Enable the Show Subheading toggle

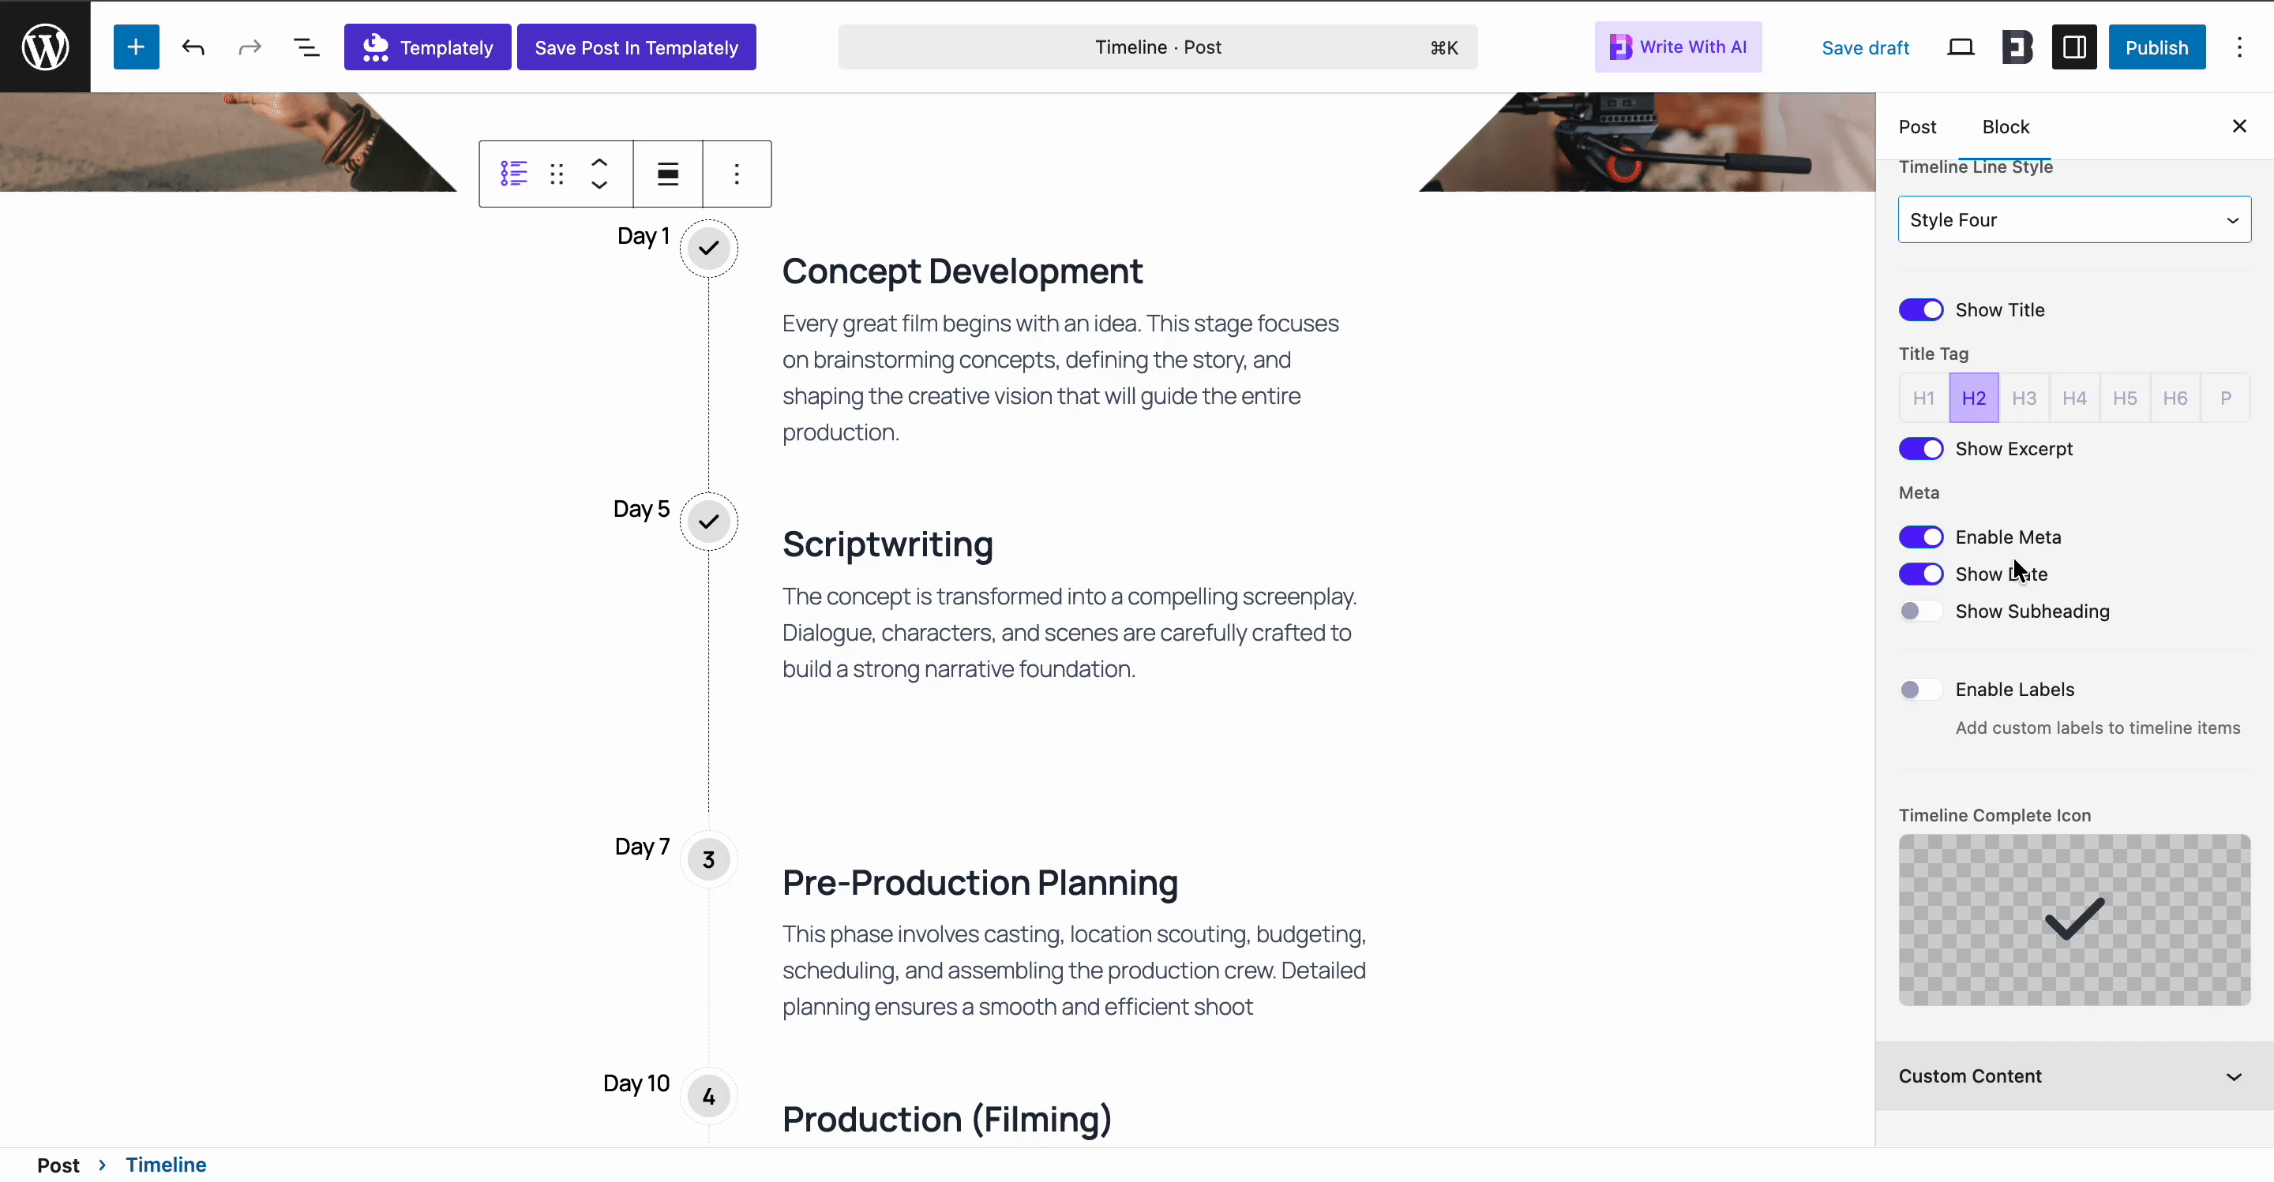click(1921, 612)
